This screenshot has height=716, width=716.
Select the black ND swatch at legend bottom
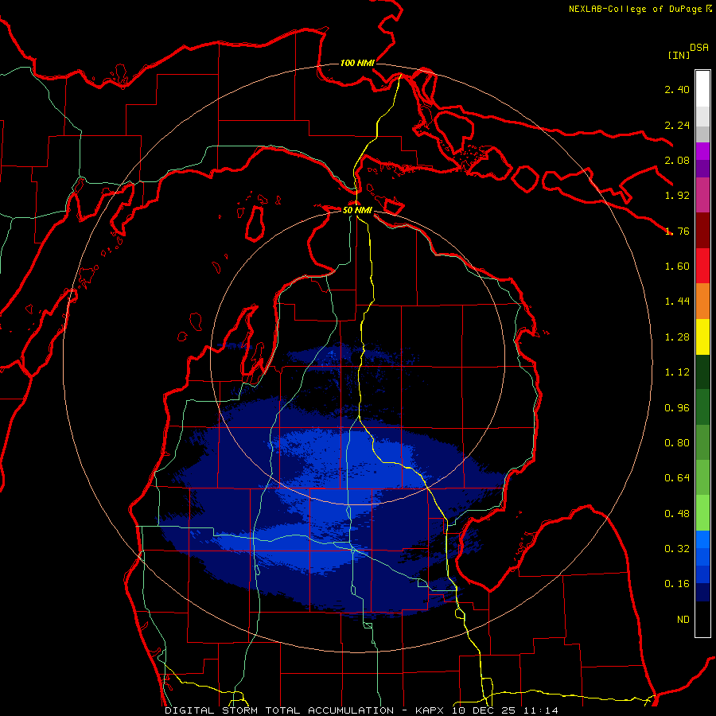[x=702, y=619]
